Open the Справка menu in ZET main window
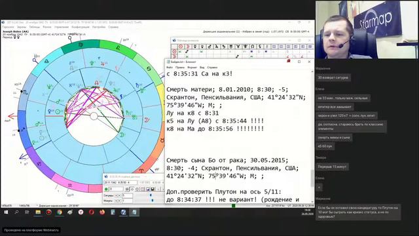The width and height of the screenshot is (419, 236). point(113,27)
